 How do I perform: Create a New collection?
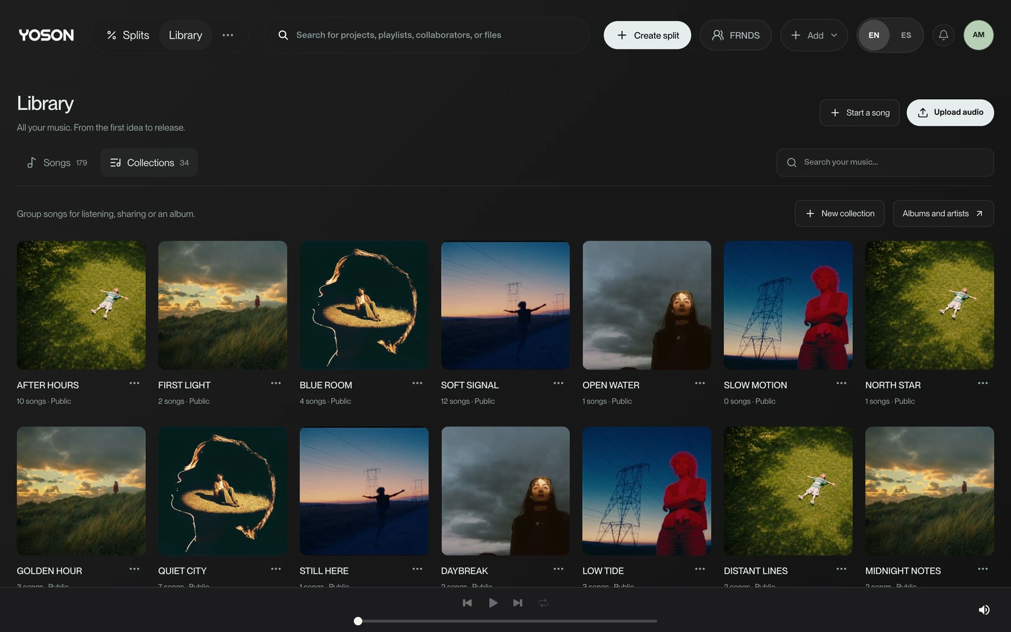(x=840, y=214)
